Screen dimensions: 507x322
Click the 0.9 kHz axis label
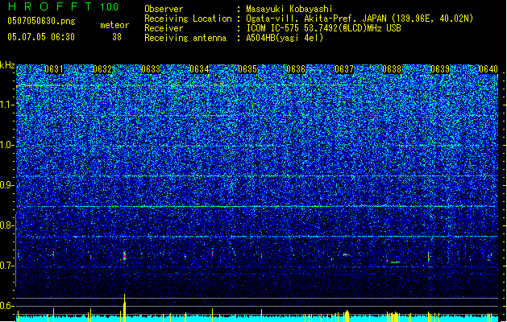(x=7, y=185)
